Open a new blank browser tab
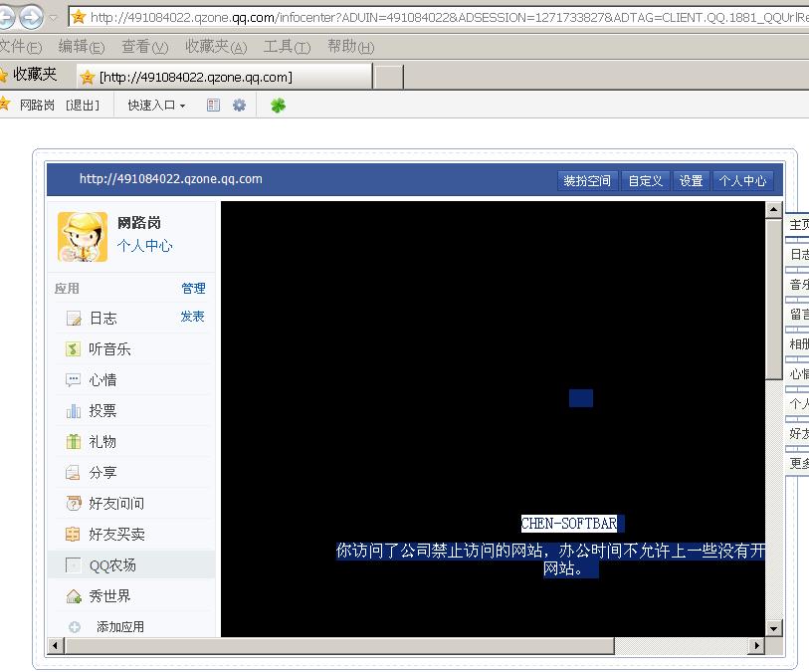809x672 pixels. [x=388, y=78]
